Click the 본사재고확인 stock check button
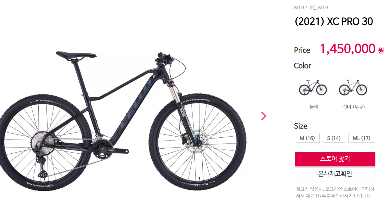 click(335, 174)
